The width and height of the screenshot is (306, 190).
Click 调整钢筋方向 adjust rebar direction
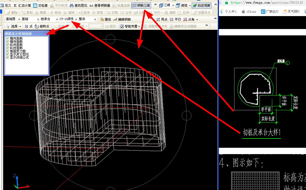[155, 26]
